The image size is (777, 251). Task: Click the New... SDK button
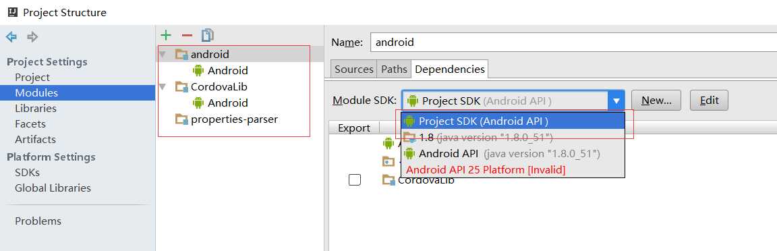tap(656, 101)
